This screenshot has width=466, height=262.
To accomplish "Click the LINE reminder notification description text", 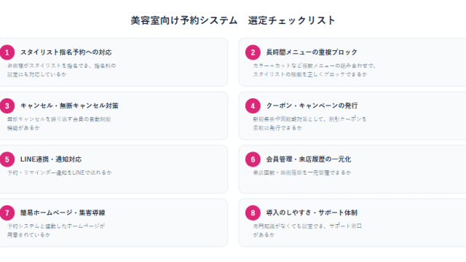I will click(x=60, y=172).
